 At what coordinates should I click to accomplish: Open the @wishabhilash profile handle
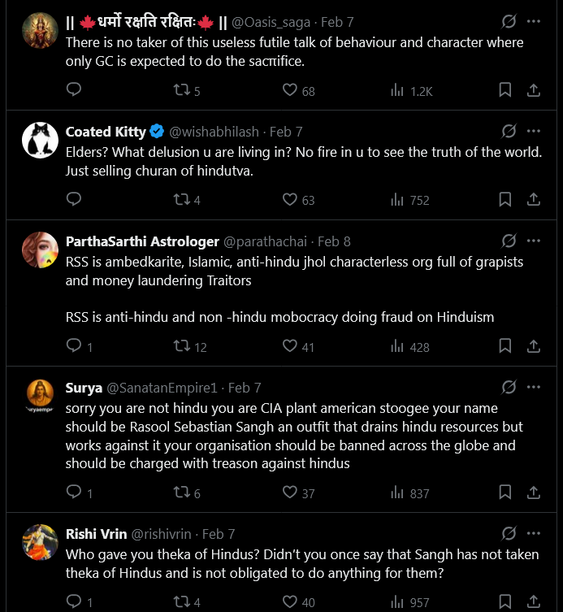click(214, 132)
